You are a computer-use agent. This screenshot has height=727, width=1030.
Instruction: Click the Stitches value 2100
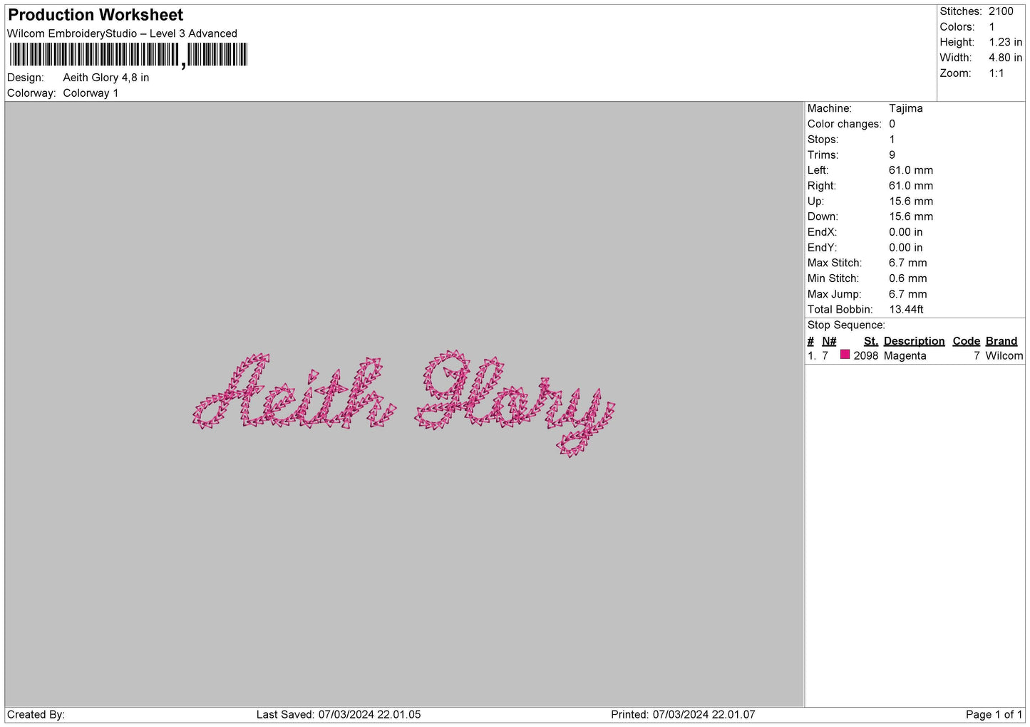pyautogui.click(x=1001, y=11)
